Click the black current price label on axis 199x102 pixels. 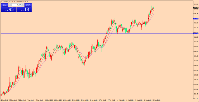point(196,8)
